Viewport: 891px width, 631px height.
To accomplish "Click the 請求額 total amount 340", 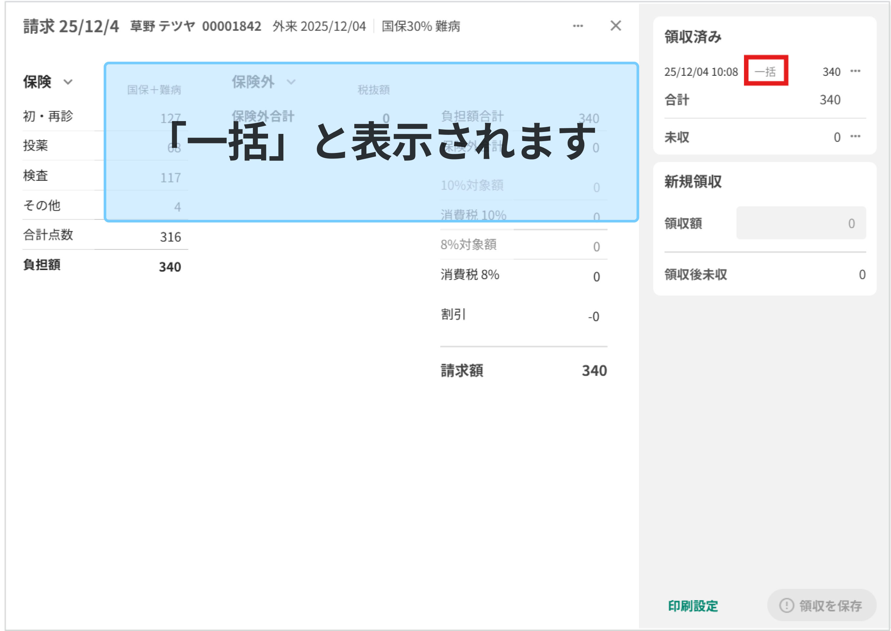I will (x=594, y=371).
